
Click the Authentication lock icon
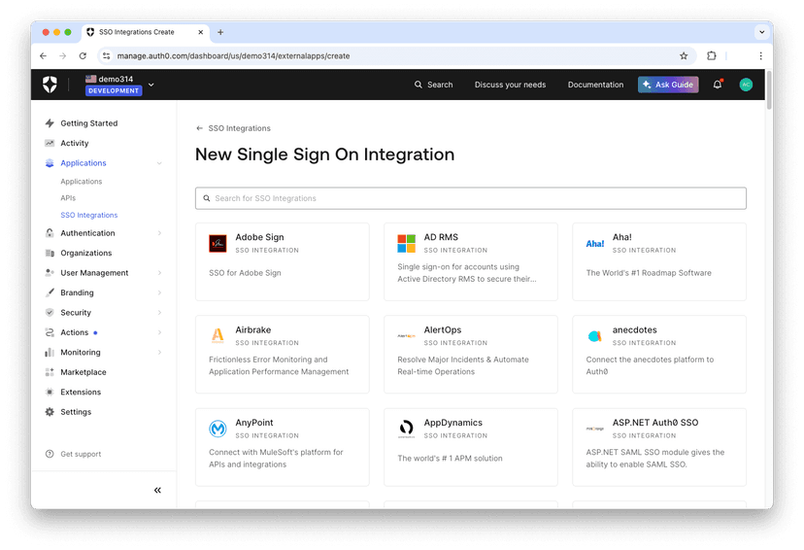tap(50, 233)
